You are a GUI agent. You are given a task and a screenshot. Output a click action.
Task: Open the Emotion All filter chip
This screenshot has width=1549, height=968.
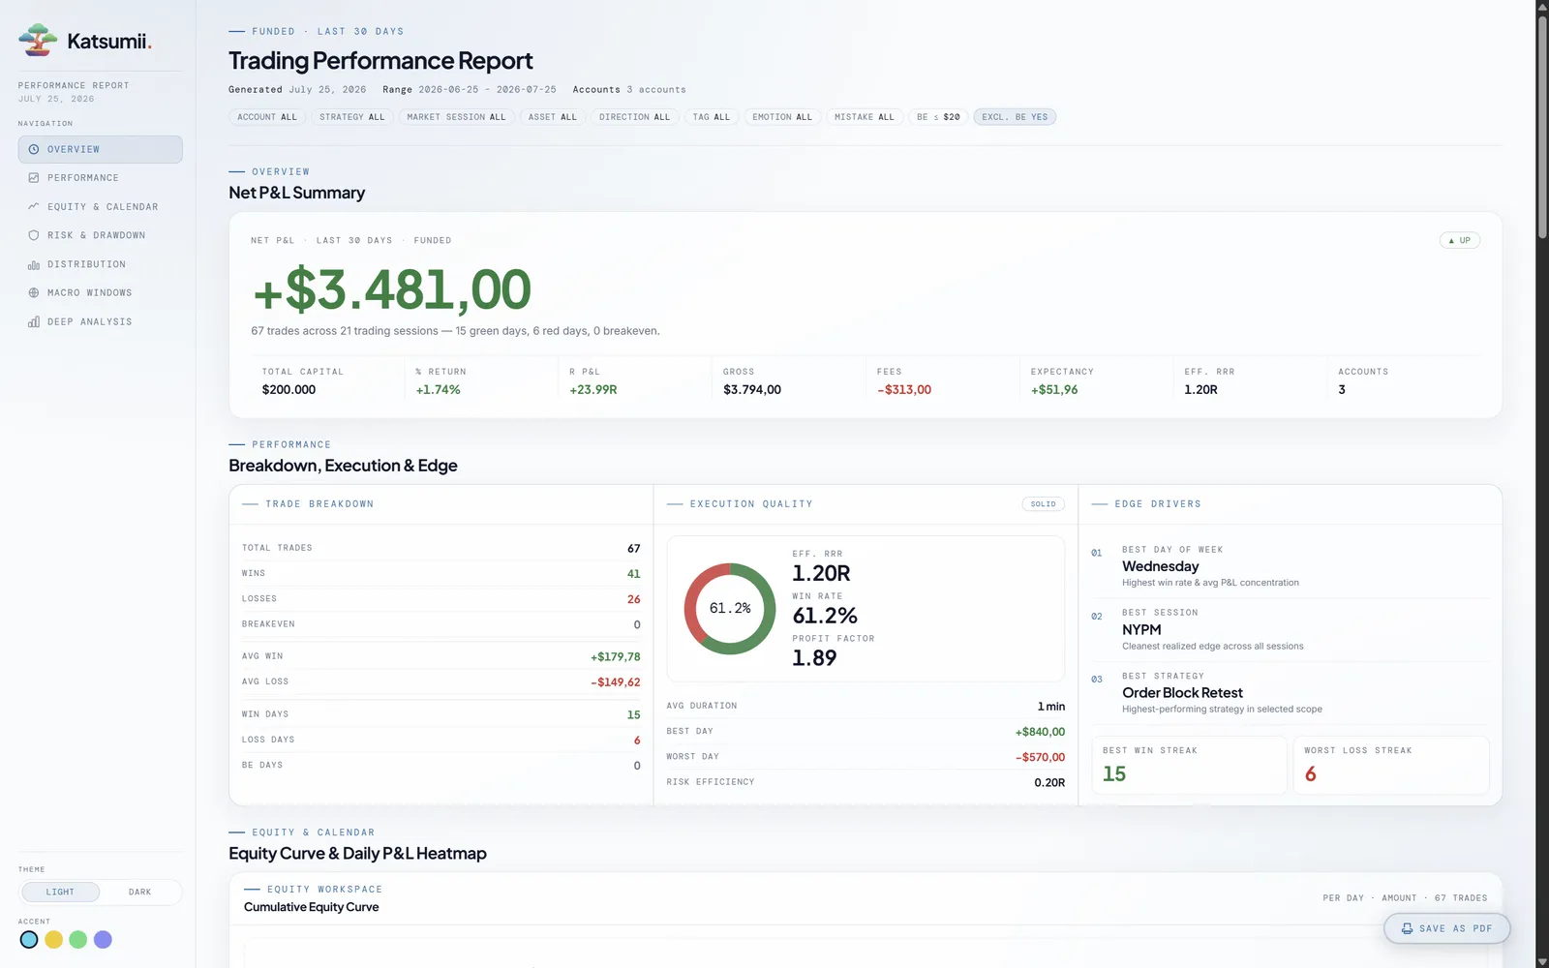pyautogui.click(x=782, y=117)
